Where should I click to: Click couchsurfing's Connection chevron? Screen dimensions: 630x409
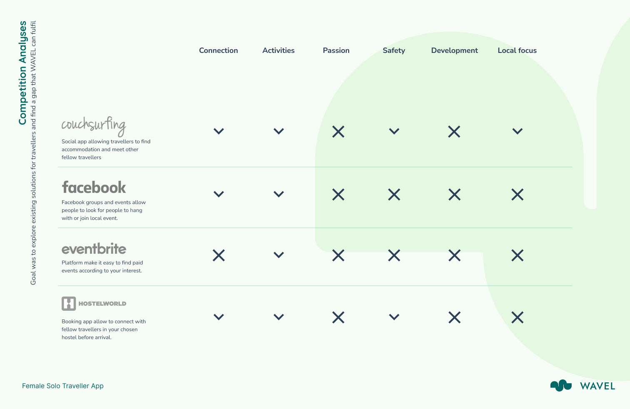click(x=219, y=131)
